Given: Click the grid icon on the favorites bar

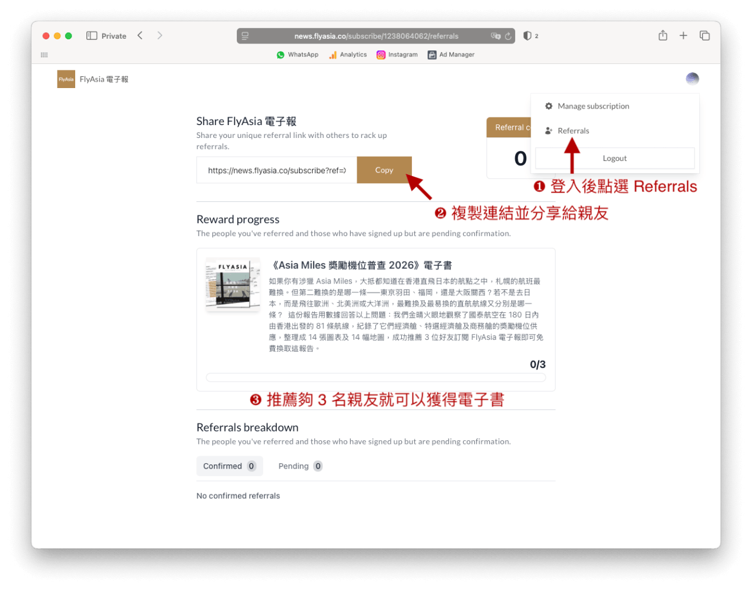Looking at the screenshot, I should (44, 55).
